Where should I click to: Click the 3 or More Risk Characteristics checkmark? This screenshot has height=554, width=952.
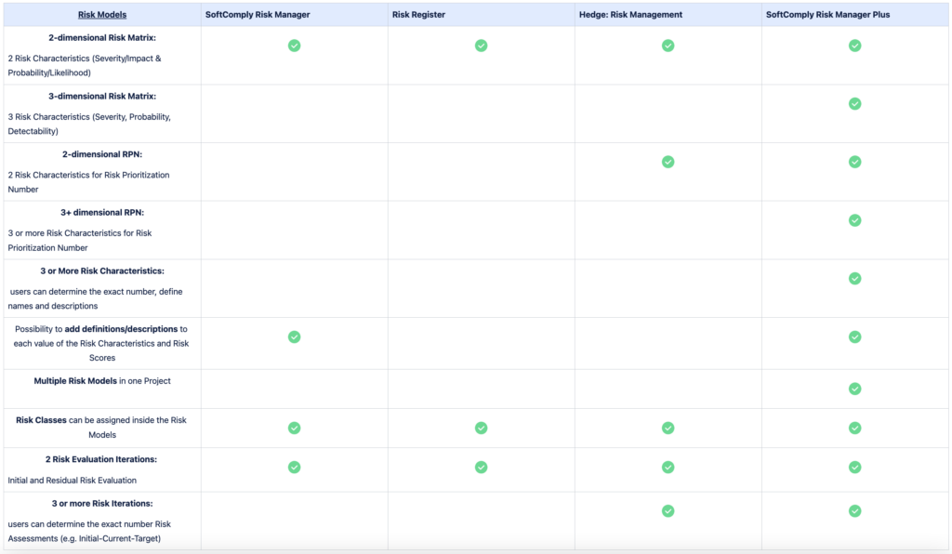point(854,278)
